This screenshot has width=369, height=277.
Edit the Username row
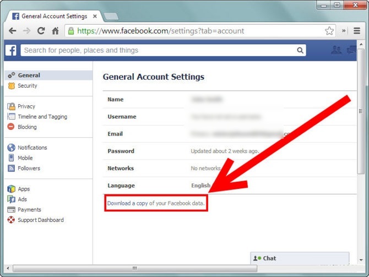tap(230, 117)
